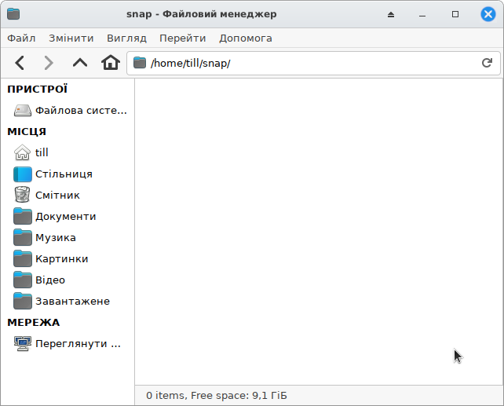This screenshot has height=406, width=504.
Task: Open the Файл menu
Action: 21,38
